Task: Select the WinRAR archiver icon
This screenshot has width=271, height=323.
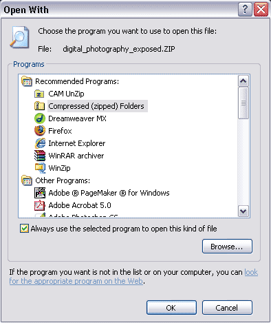Action: tap(39, 156)
